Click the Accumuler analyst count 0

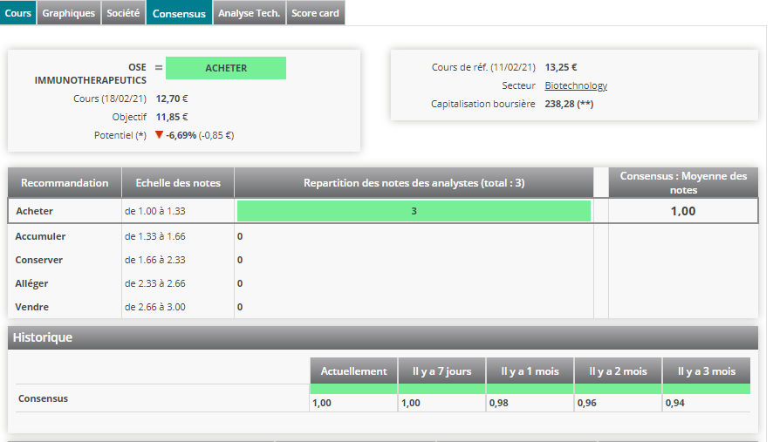click(240, 236)
